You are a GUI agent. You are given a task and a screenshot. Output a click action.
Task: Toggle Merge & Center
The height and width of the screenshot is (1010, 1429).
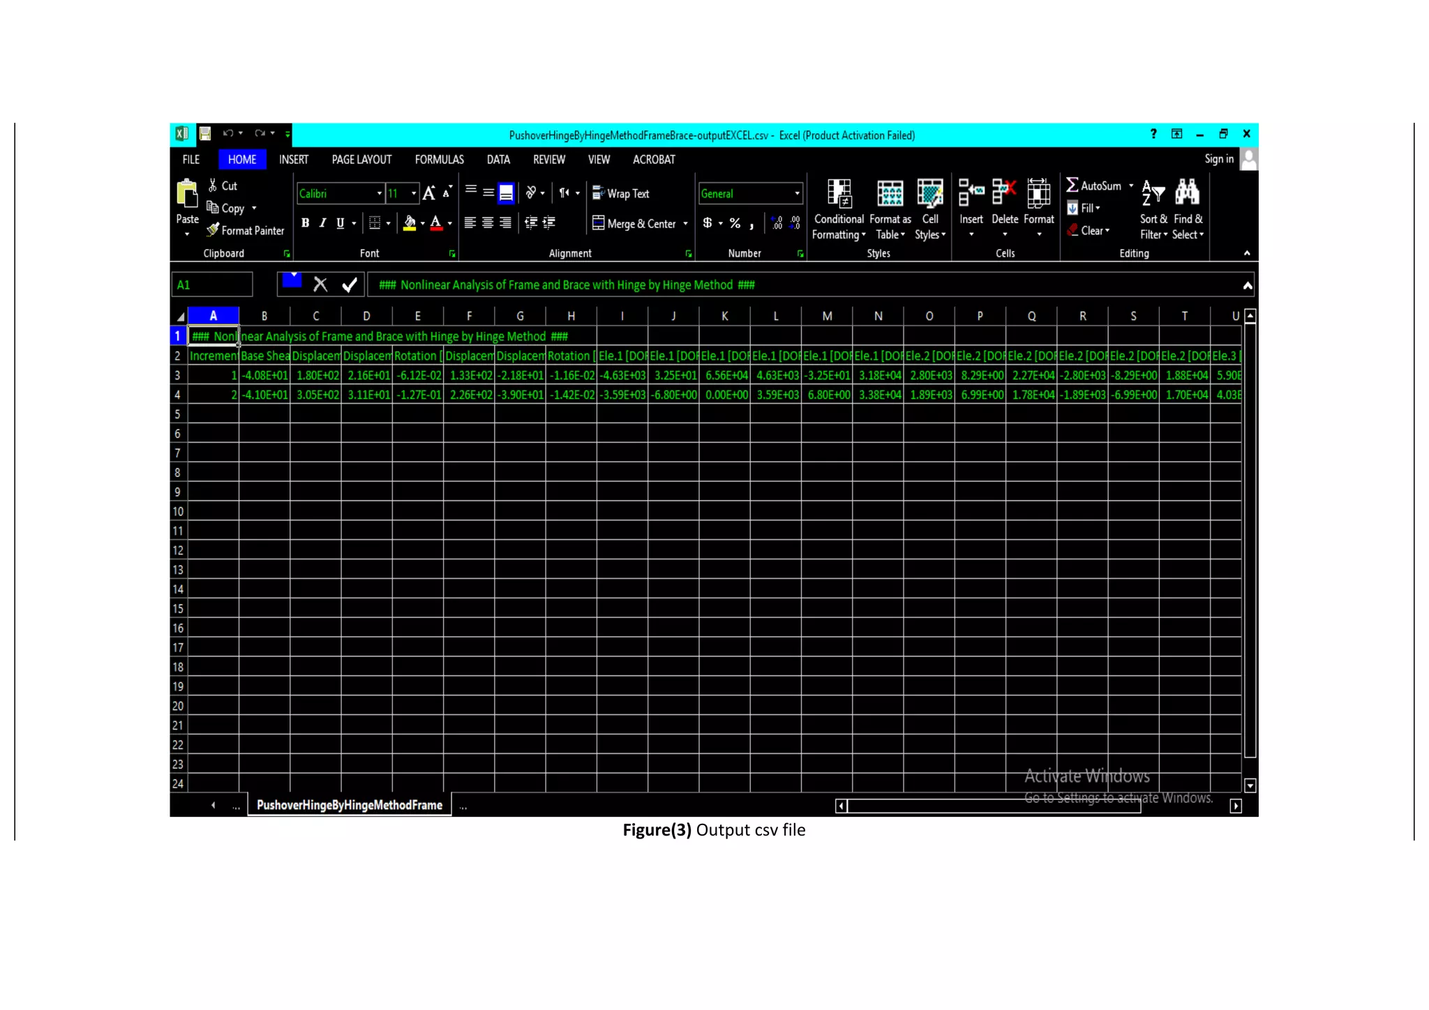(x=634, y=223)
